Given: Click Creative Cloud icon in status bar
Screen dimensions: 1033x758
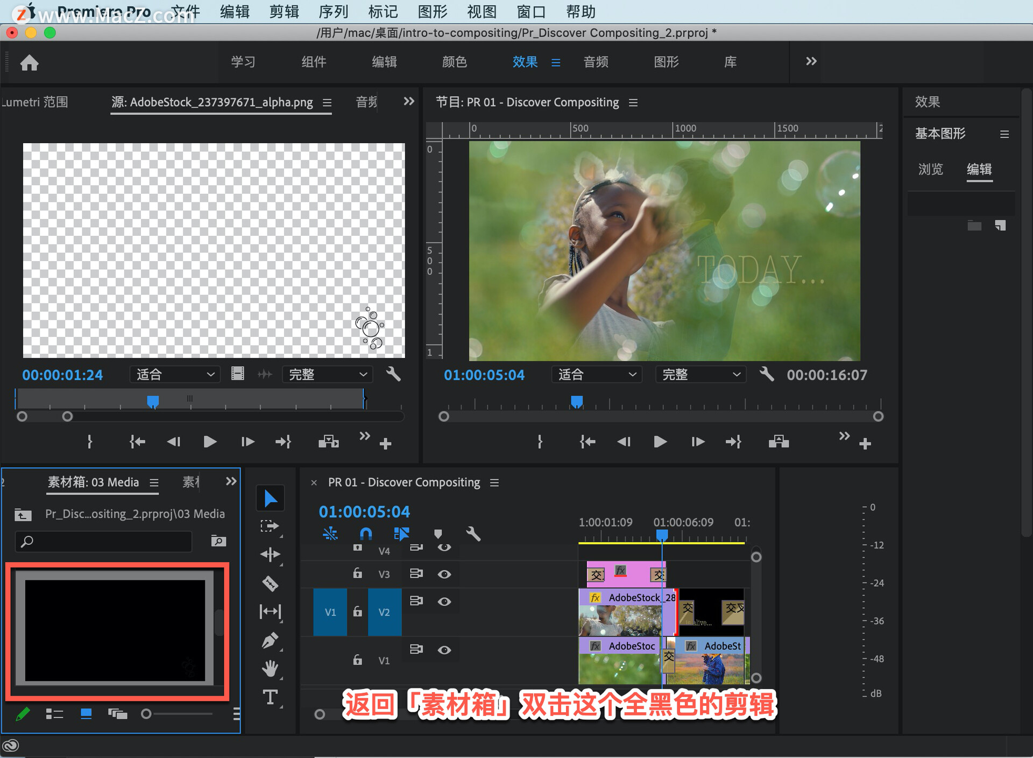Looking at the screenshot, I should point(11,745).
